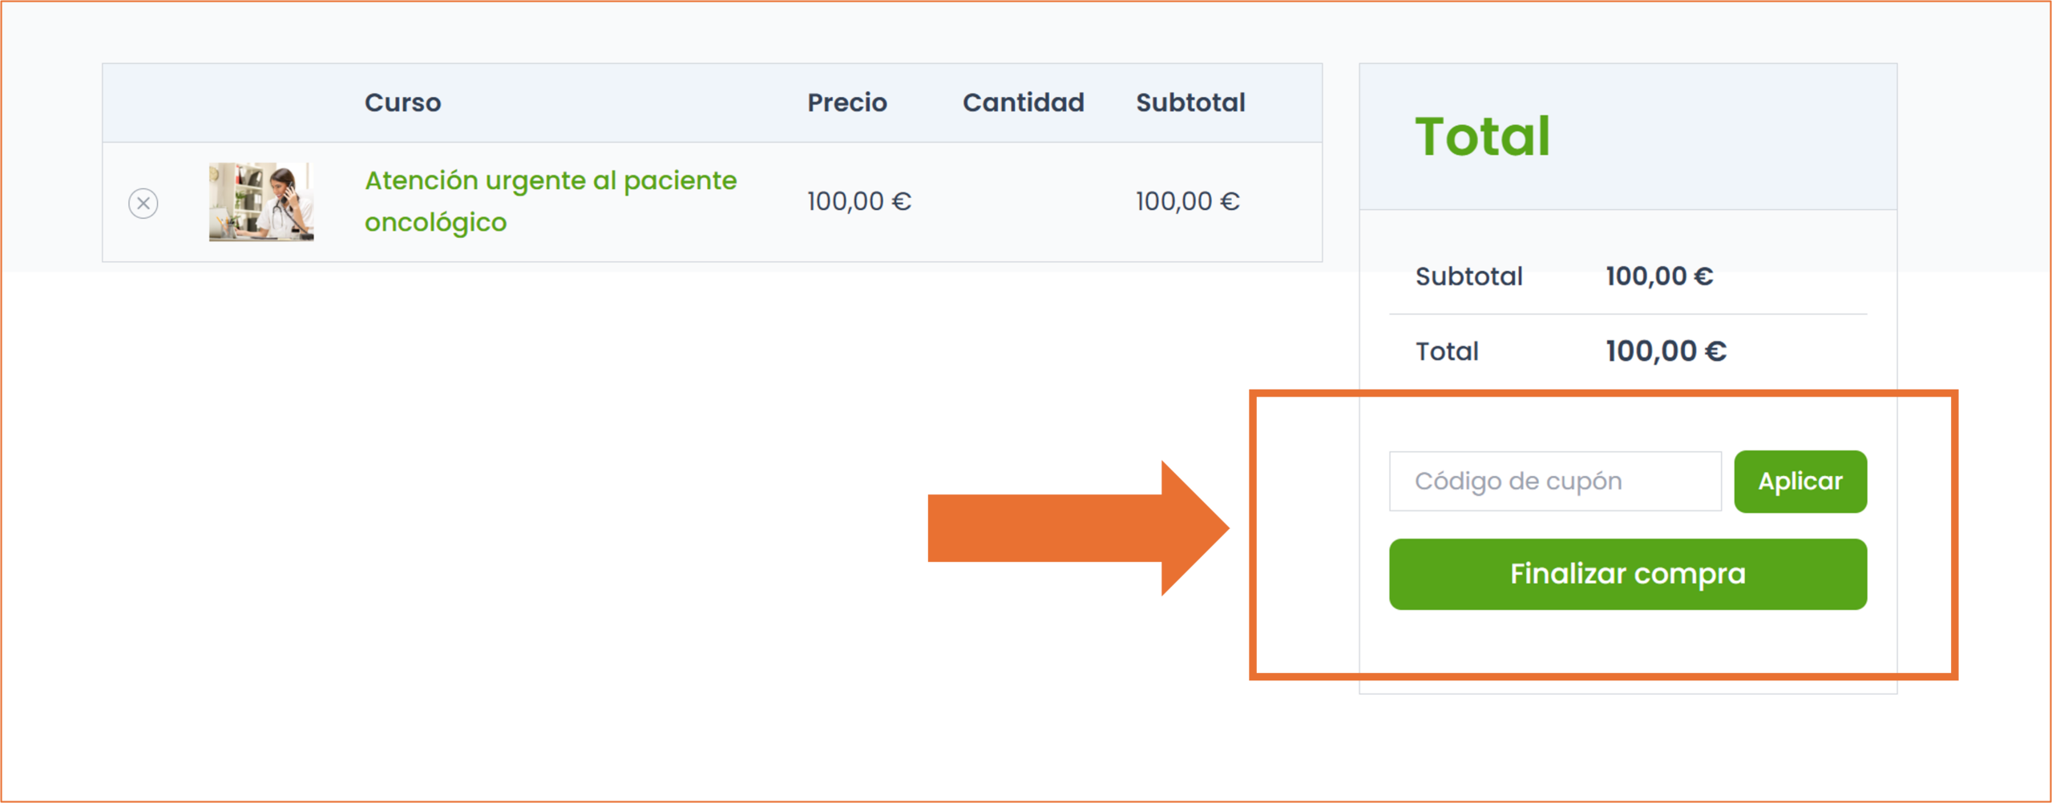Click the Subtotal label in the totals panel
Image resolution: width=2052 pixels, height=803 pixels.
tap(1469, 276)
